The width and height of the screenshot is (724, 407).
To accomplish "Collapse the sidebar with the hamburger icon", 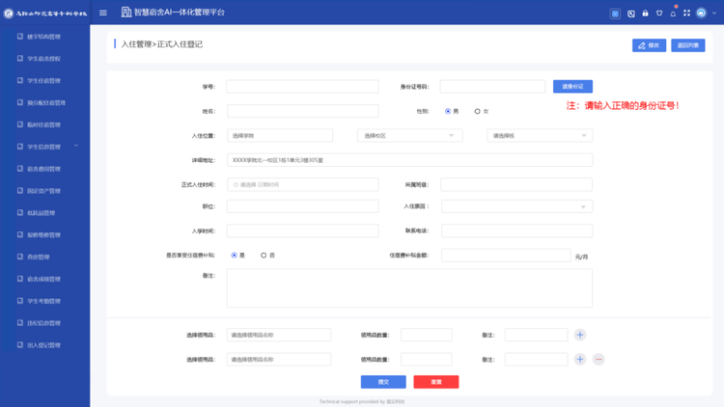I will 103,13.
